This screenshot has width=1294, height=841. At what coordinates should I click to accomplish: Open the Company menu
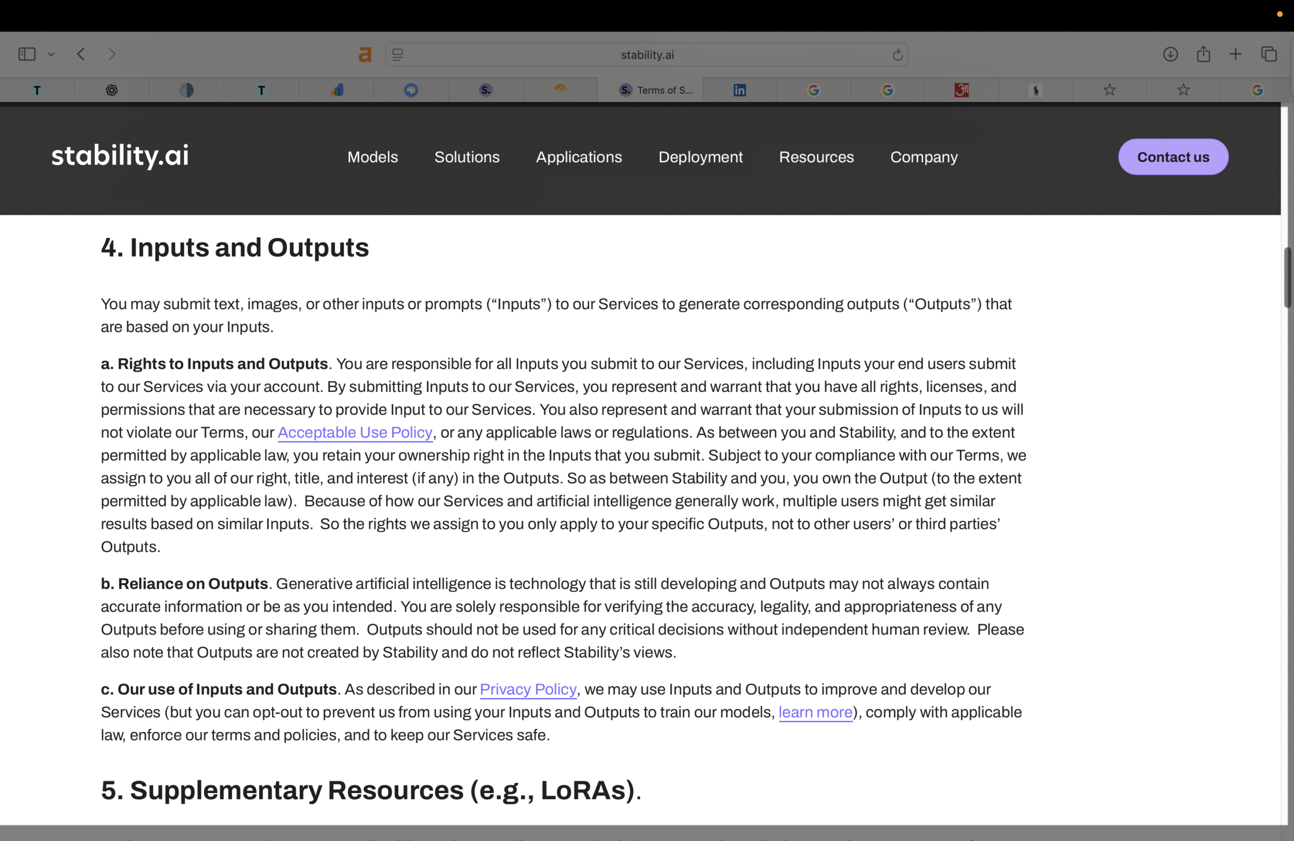coord(923,157)
